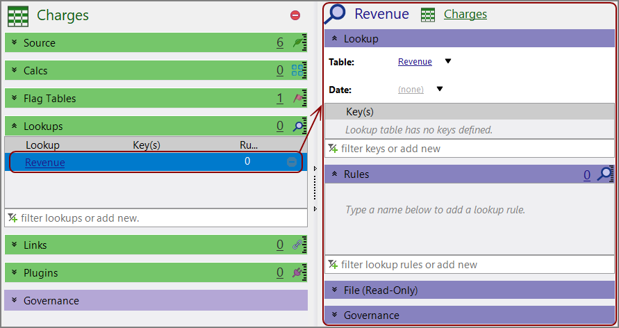Expand the File (Read-Only) section
Screen dimensions: 619x328
click(335, 290)
